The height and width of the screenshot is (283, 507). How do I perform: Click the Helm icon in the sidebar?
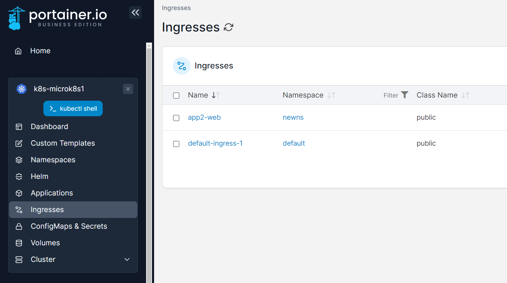point(19,176)
